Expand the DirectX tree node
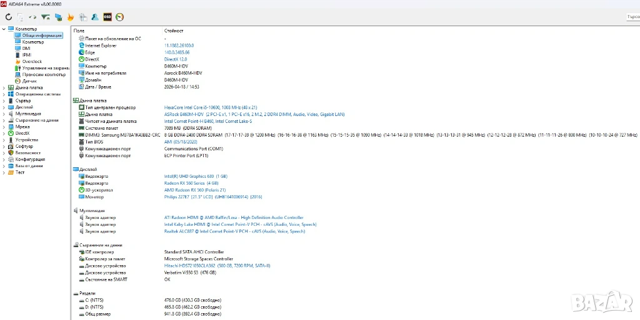This screenshot has width=640, height=320. pyautogui.click(x=4, y=133)
